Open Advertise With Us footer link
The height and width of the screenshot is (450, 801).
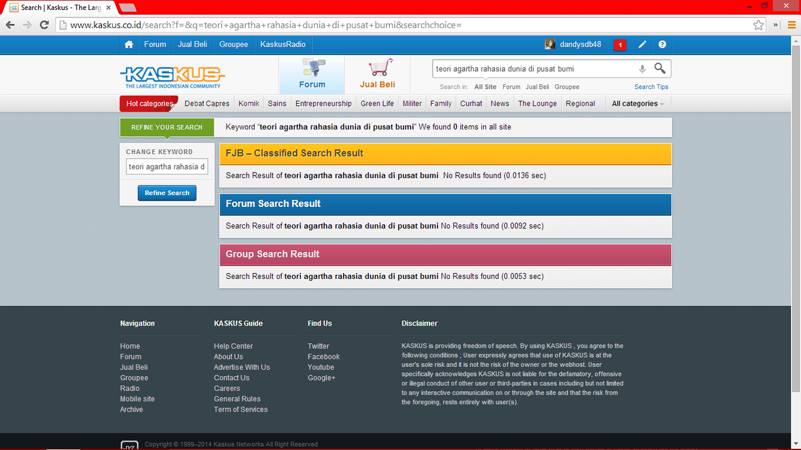pyautogui.click(x=242, y=367)
